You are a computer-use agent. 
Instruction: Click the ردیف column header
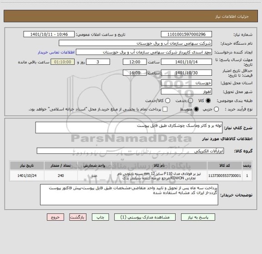pos(247,166)
